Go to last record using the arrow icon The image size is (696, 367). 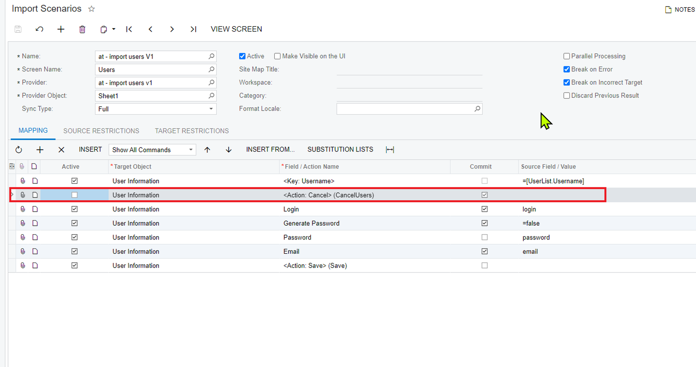click(193, 29)
